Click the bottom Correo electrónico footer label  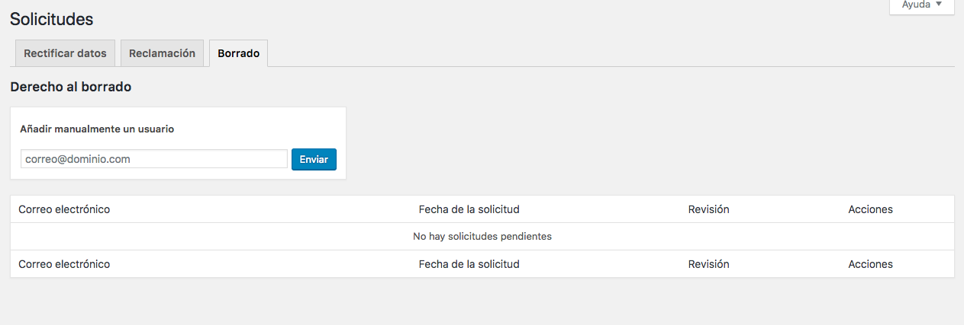(64, 264)
